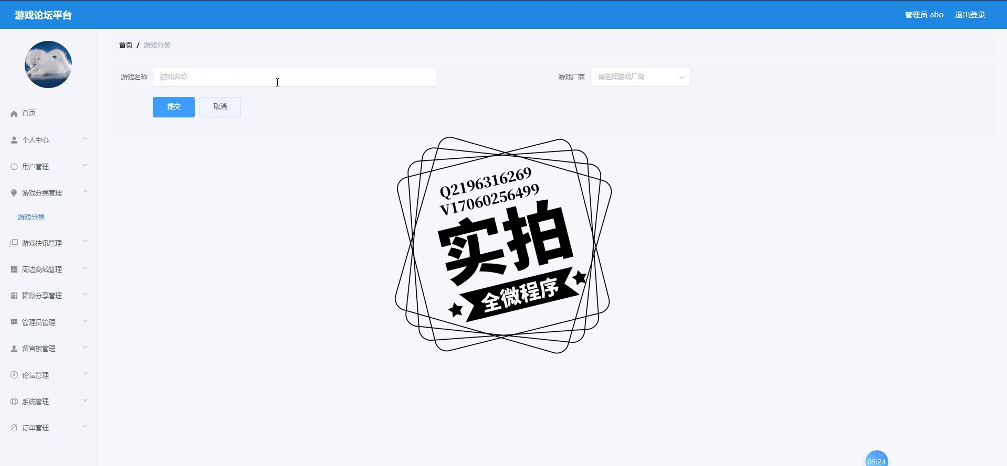Select the 游戏分类 submenu item
The height and width of the screenshot is (466, 1007).
(x=32, y=217)
